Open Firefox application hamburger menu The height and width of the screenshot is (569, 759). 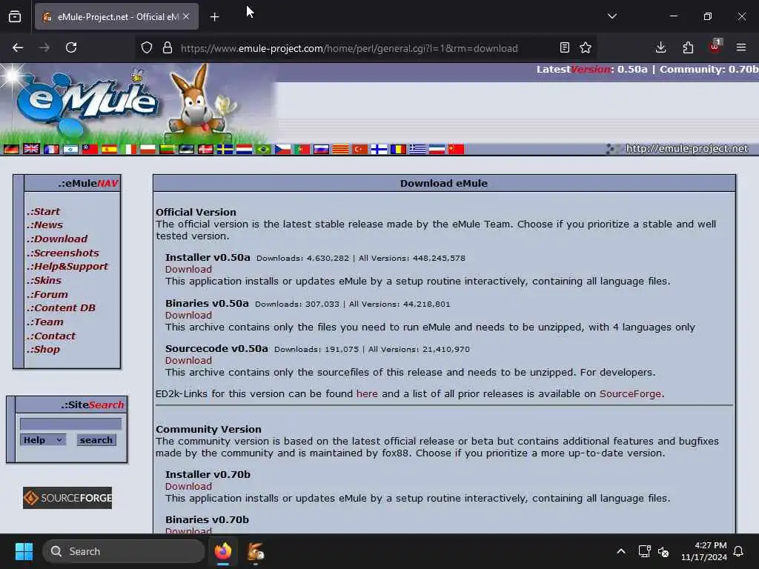741,47
